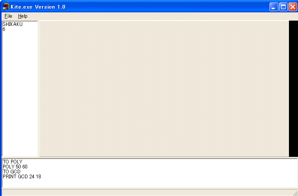Open the Help menu

pos(23,16)
